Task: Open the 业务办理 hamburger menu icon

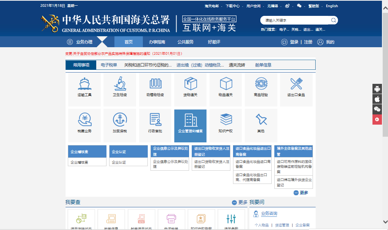Action: 70,42
